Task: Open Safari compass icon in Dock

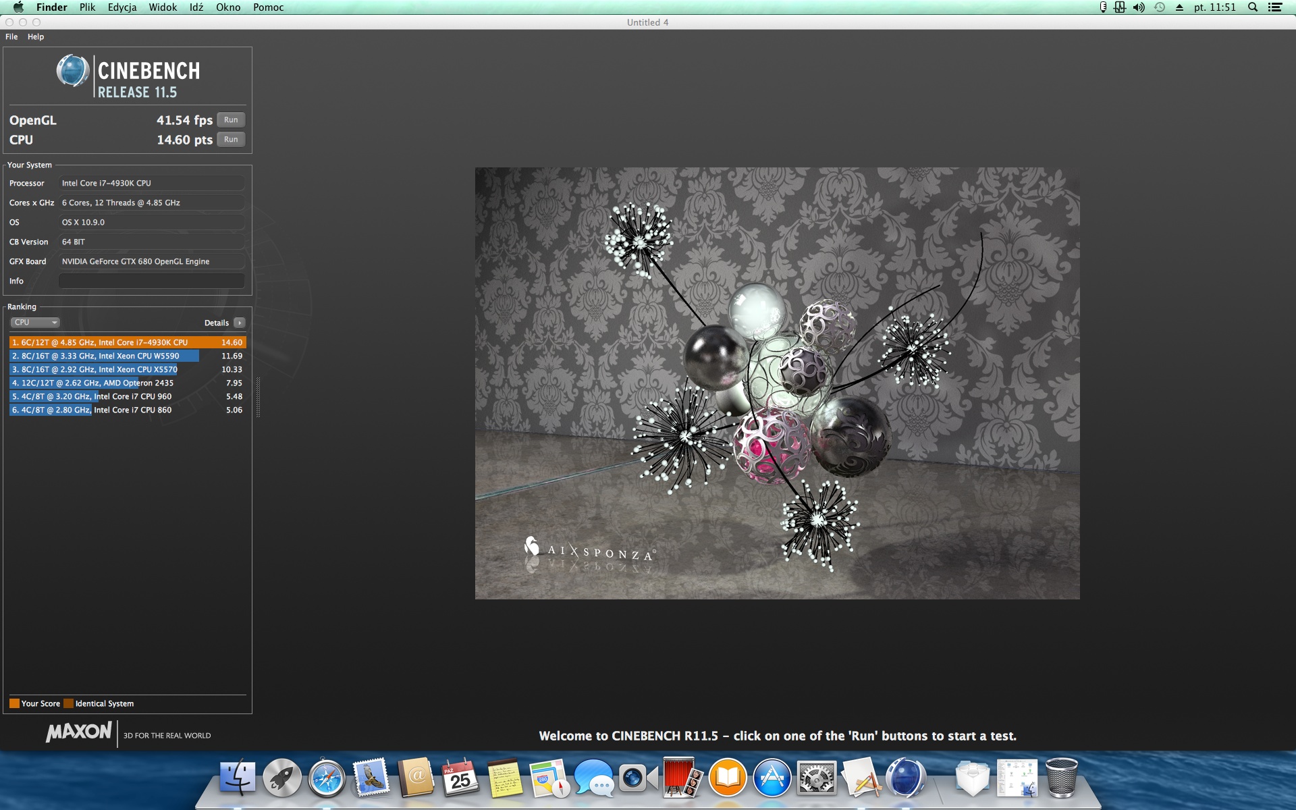Action: coord(327,778)
